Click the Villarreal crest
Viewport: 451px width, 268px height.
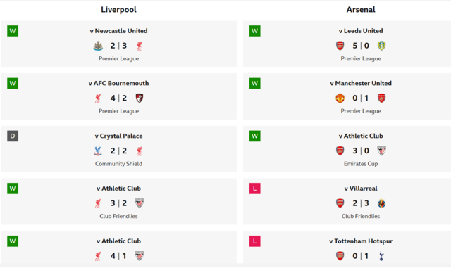[381, 203]
